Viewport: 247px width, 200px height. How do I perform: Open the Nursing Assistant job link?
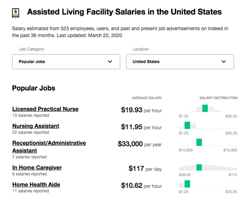(x=36, y=126)
